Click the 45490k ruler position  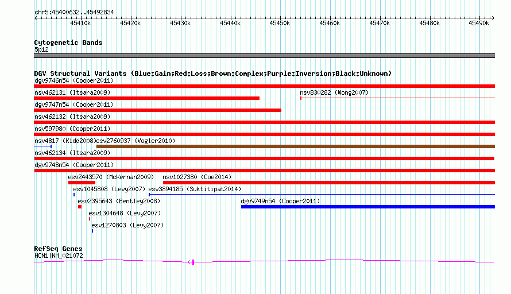pyautogui.click(x=479, y=23)
